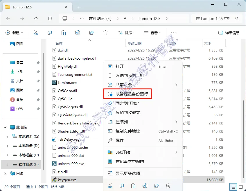The height and width of the screenshot is (191, 246).
Task: Expand 本地磁盘 (C:) in the sidebar
Action: pyautogui.click(x=7, y=137)
